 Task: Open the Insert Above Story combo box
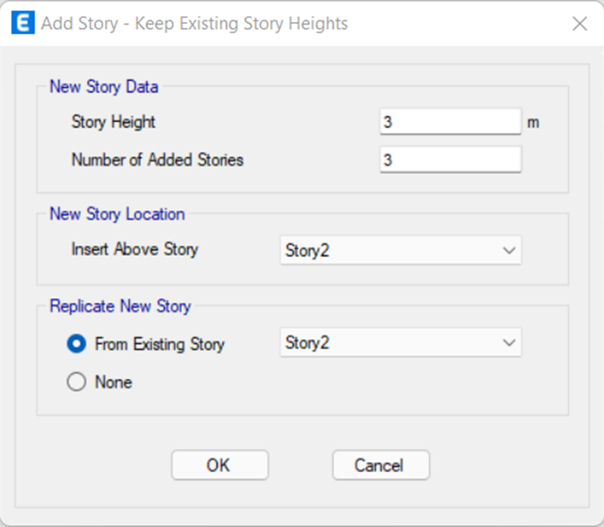[401, 250]
